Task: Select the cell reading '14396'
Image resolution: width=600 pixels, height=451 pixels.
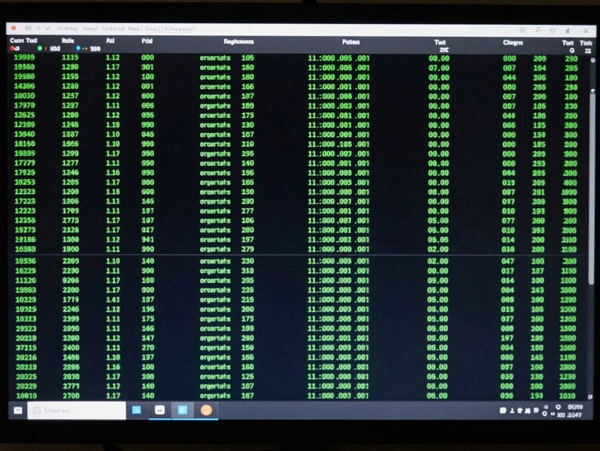Action: 24,86
